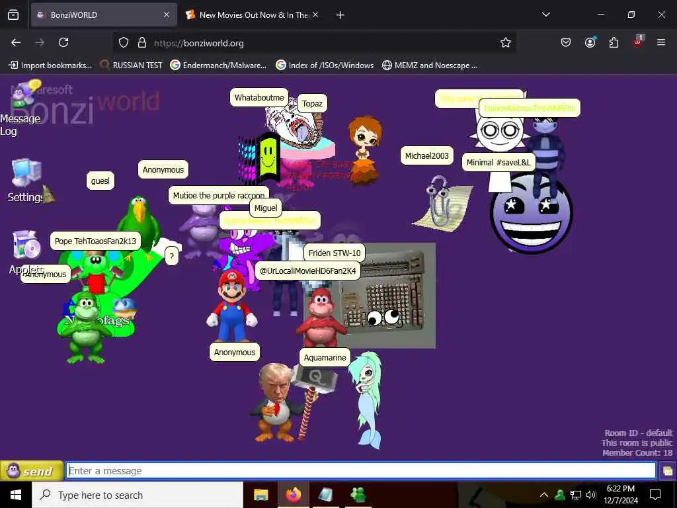Show site security padlock info
The width and height of the screenshot is (677, 508).
pyautogui.click(x=142, y=43)
